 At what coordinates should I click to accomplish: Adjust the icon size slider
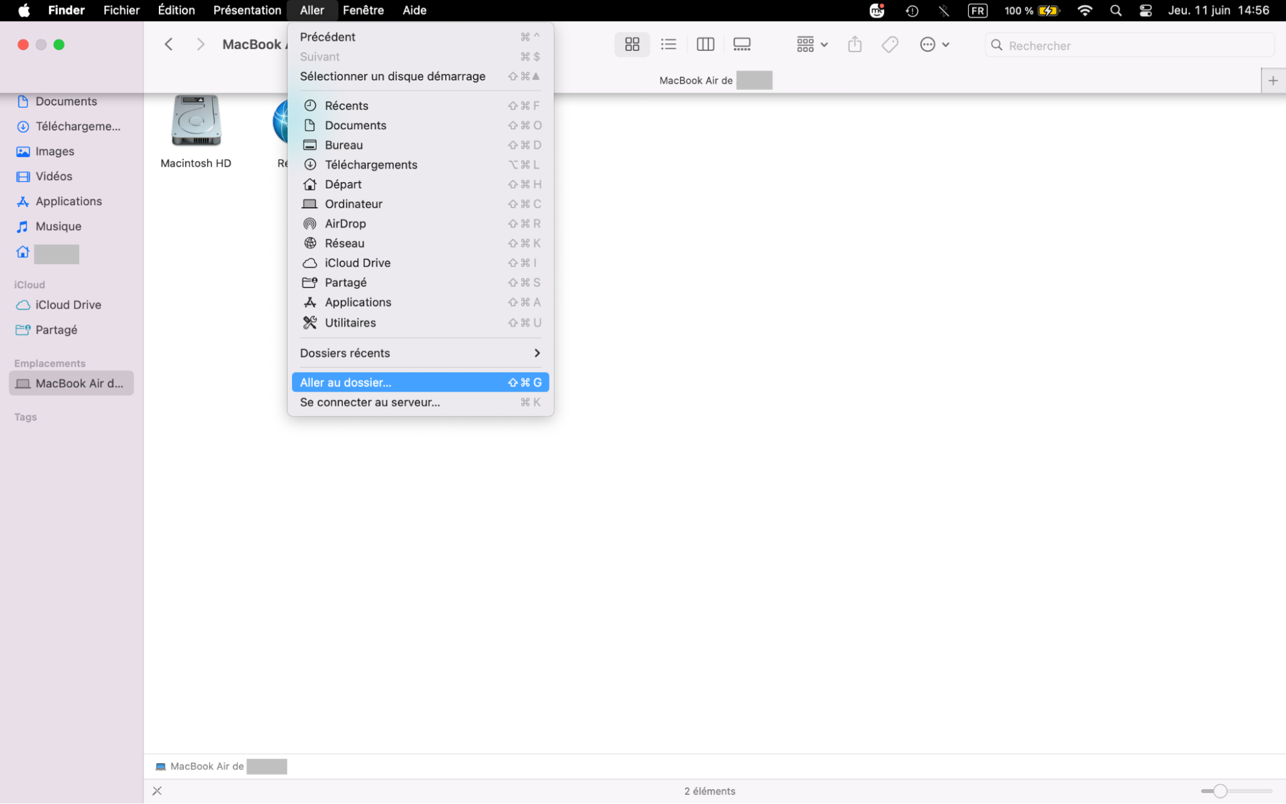[x=1220, y=791]
